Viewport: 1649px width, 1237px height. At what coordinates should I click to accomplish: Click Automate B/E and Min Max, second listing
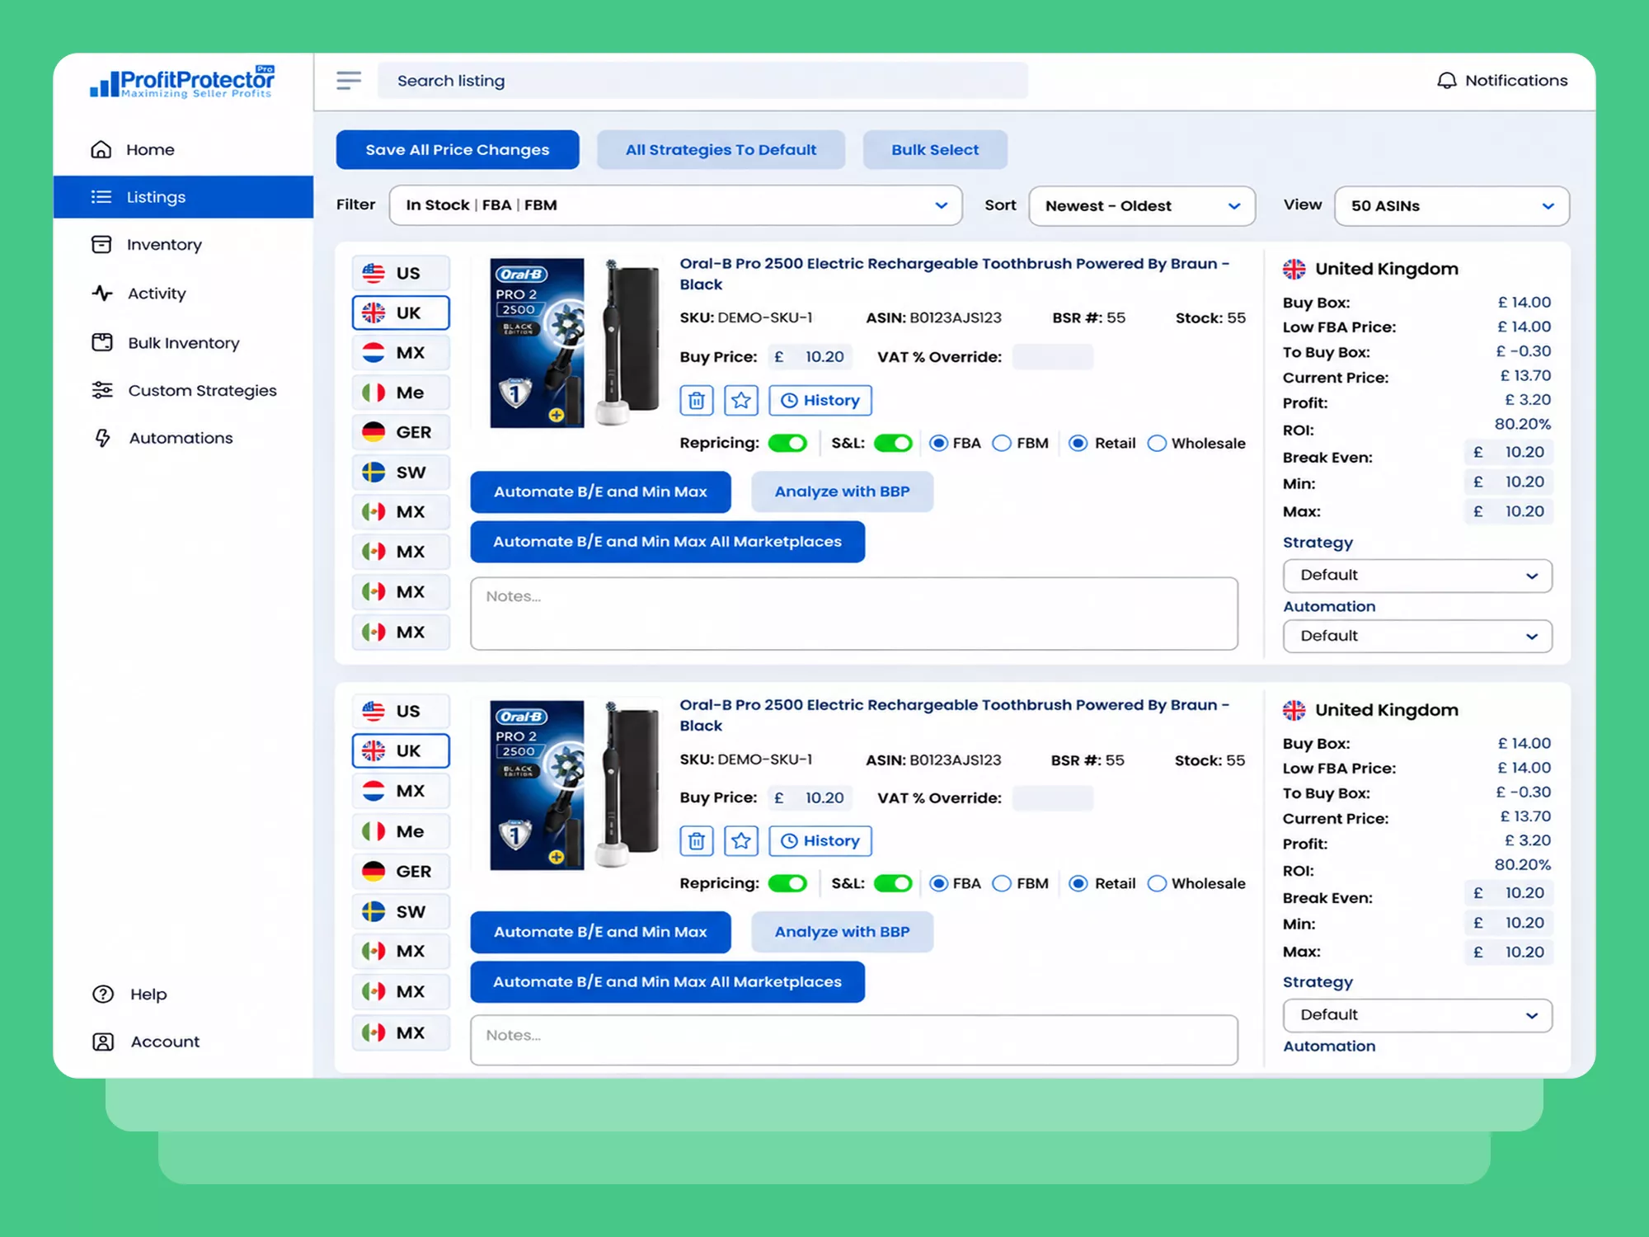click(x=600, y=932)
